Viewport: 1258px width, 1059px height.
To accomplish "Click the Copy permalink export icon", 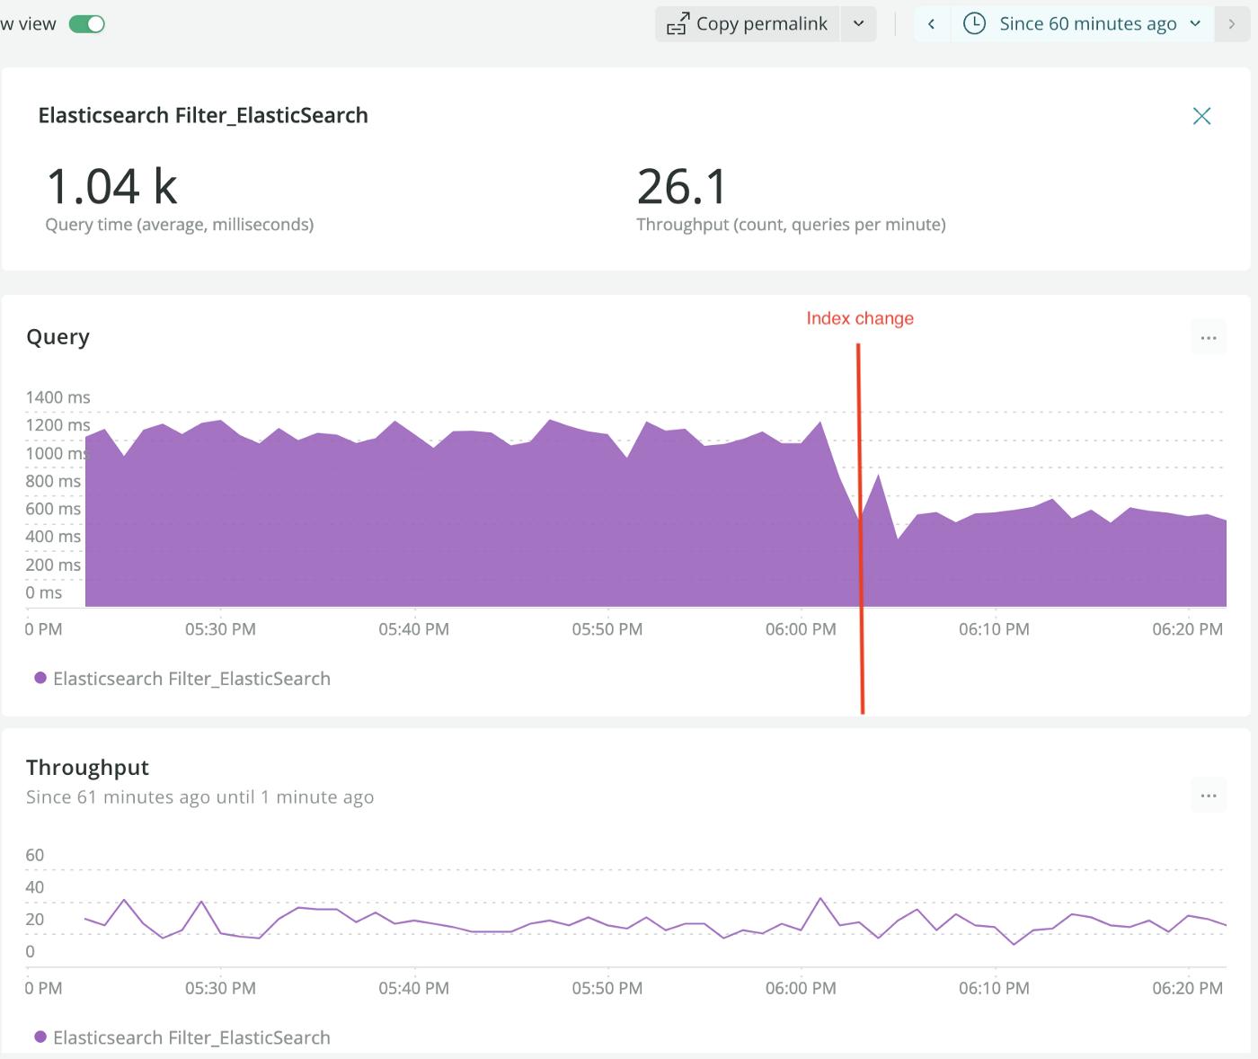I will click(x=679, y=23).
